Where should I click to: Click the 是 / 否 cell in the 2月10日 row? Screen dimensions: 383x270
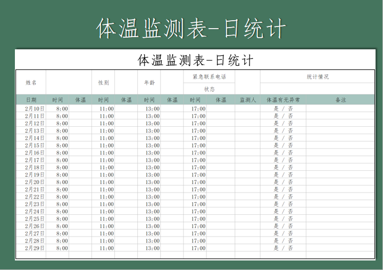pos(284,108)
